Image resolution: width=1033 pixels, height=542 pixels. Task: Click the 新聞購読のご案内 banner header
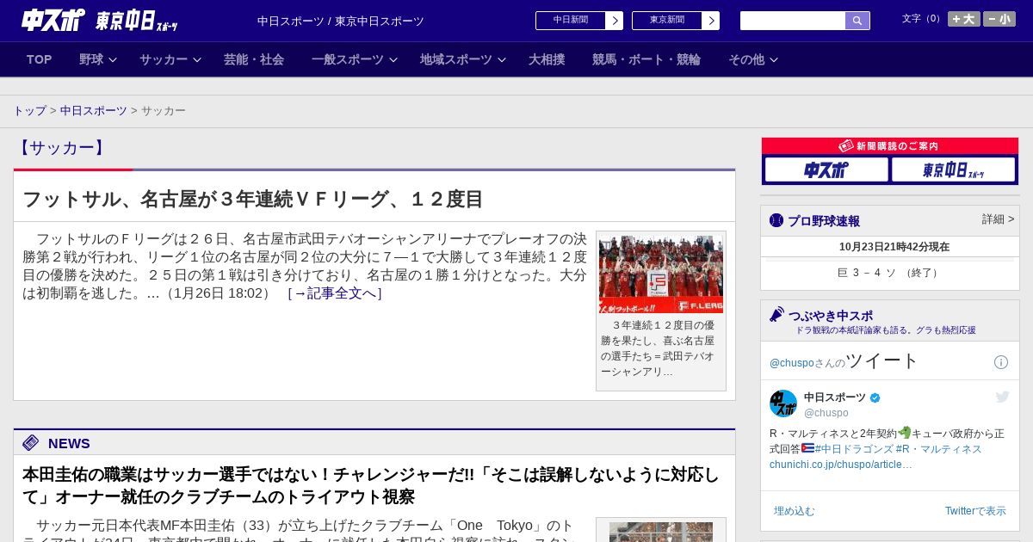click(890, 146)
